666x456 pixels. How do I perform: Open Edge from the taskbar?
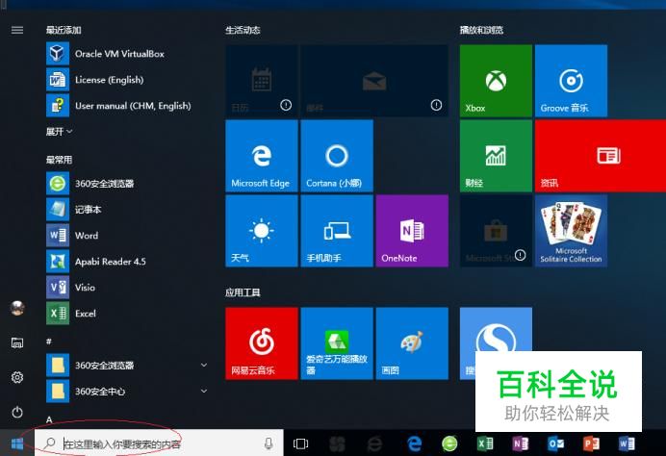point(414,444)
